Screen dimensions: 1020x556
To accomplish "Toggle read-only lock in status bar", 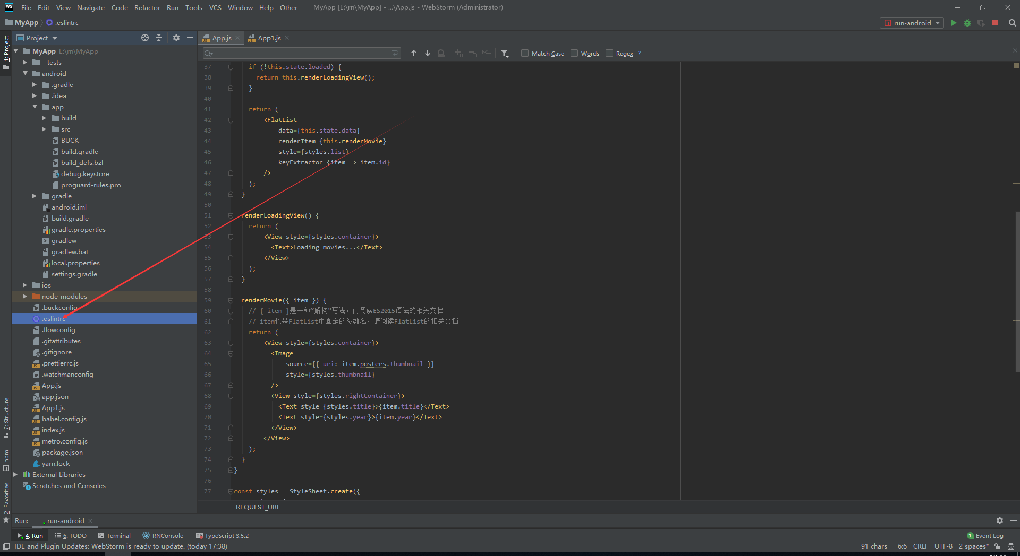I will point(998,546).
